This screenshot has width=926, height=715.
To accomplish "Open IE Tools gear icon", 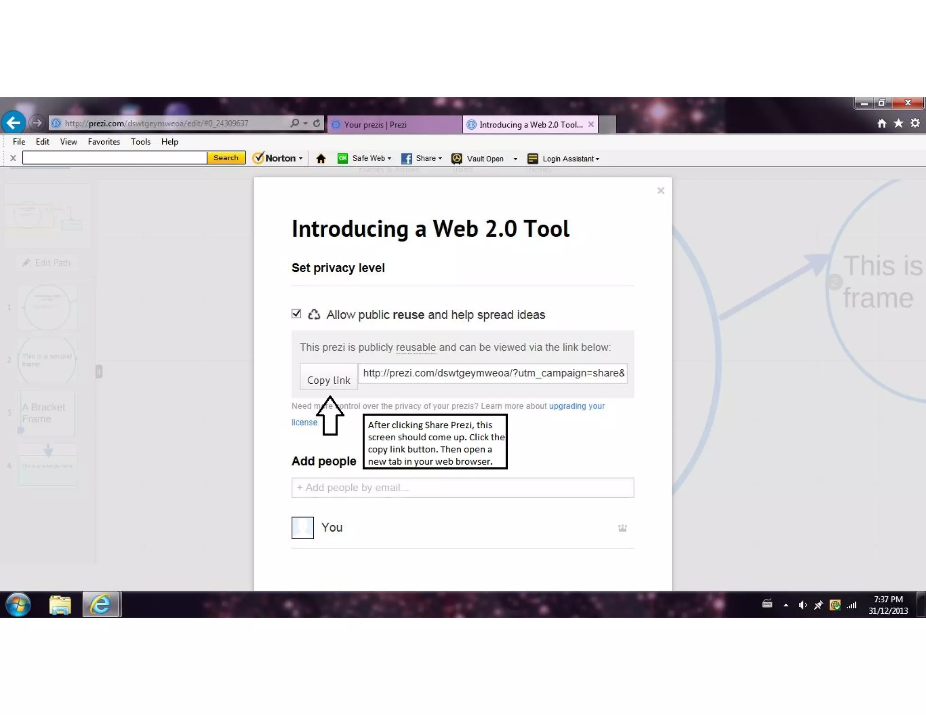I will tap(915, 123).
